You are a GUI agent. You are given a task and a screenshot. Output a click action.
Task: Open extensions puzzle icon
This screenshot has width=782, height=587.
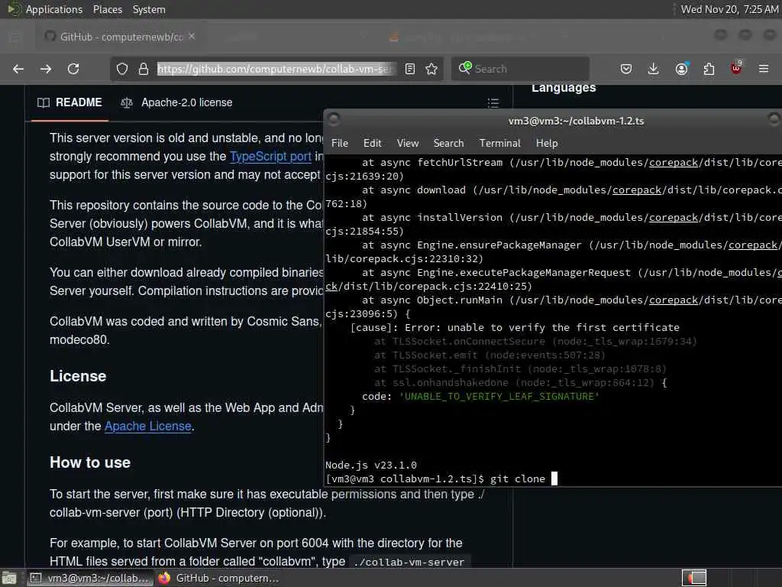pos(709,69)
